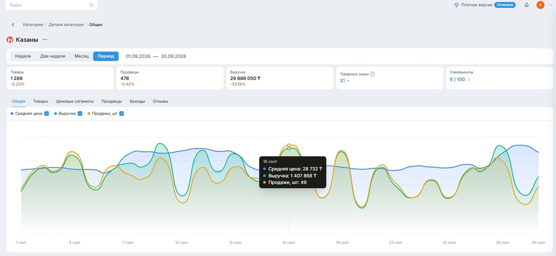The width and height of the screenshot is (556, 256).
Task: Click the Общее breadcrumb text
Action: [x=96, y=25]
